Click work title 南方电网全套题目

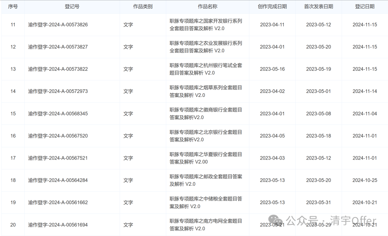[206, 225]
